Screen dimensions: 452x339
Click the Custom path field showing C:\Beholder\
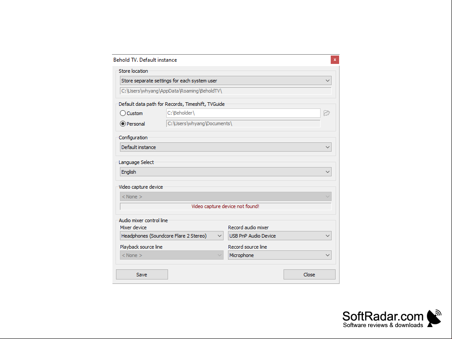[243, 113]
